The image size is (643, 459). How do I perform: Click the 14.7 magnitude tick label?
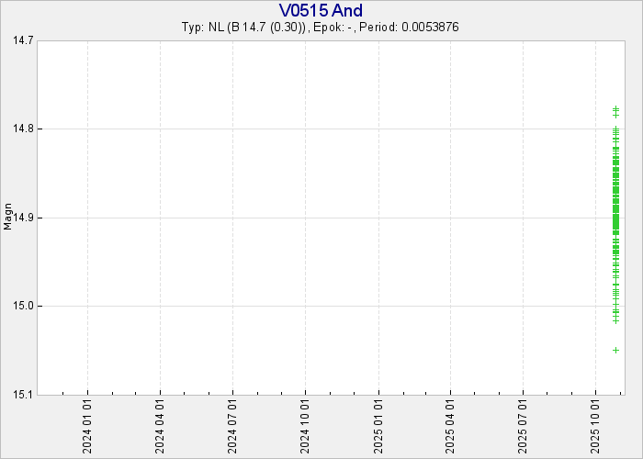tap(23, 40)
